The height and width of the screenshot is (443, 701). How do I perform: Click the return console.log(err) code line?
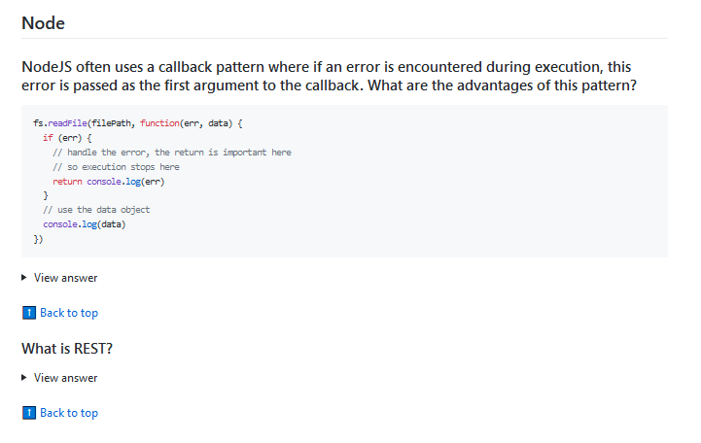coord(109,182)
